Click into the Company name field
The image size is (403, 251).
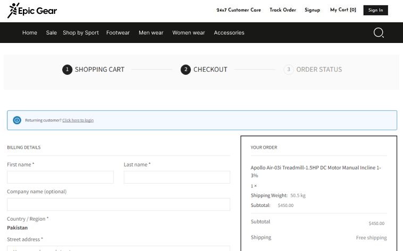pos(119,204)
